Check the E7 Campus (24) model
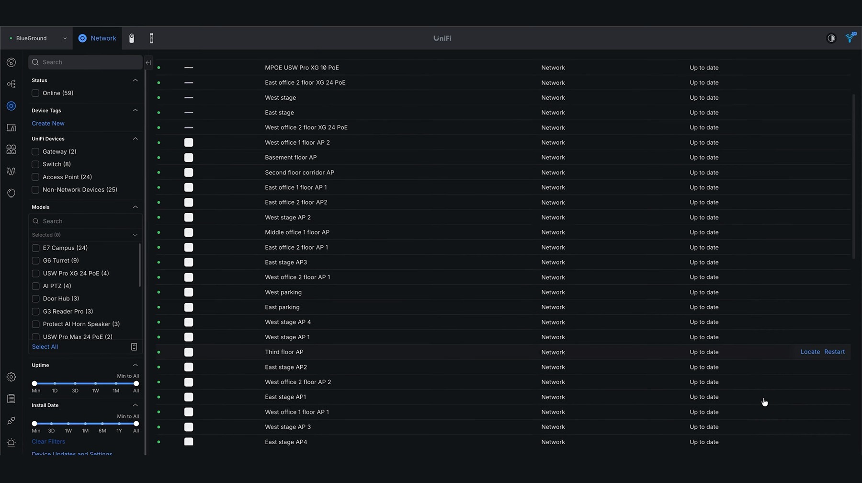Screen dimensions: 862x483 tap(35, 248)
